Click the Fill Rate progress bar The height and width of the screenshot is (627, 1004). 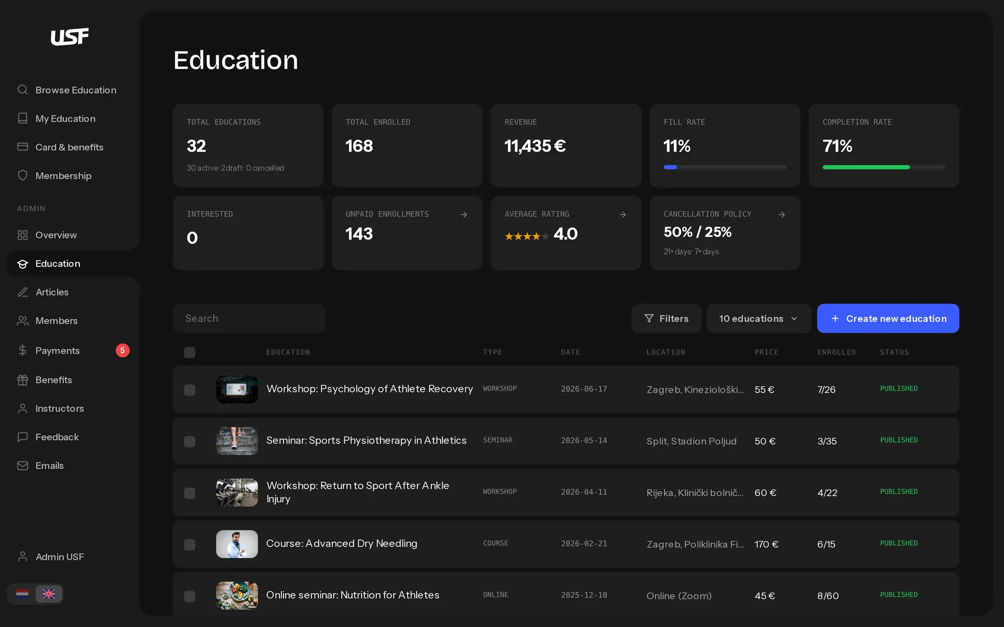click(x=725, y=167)
